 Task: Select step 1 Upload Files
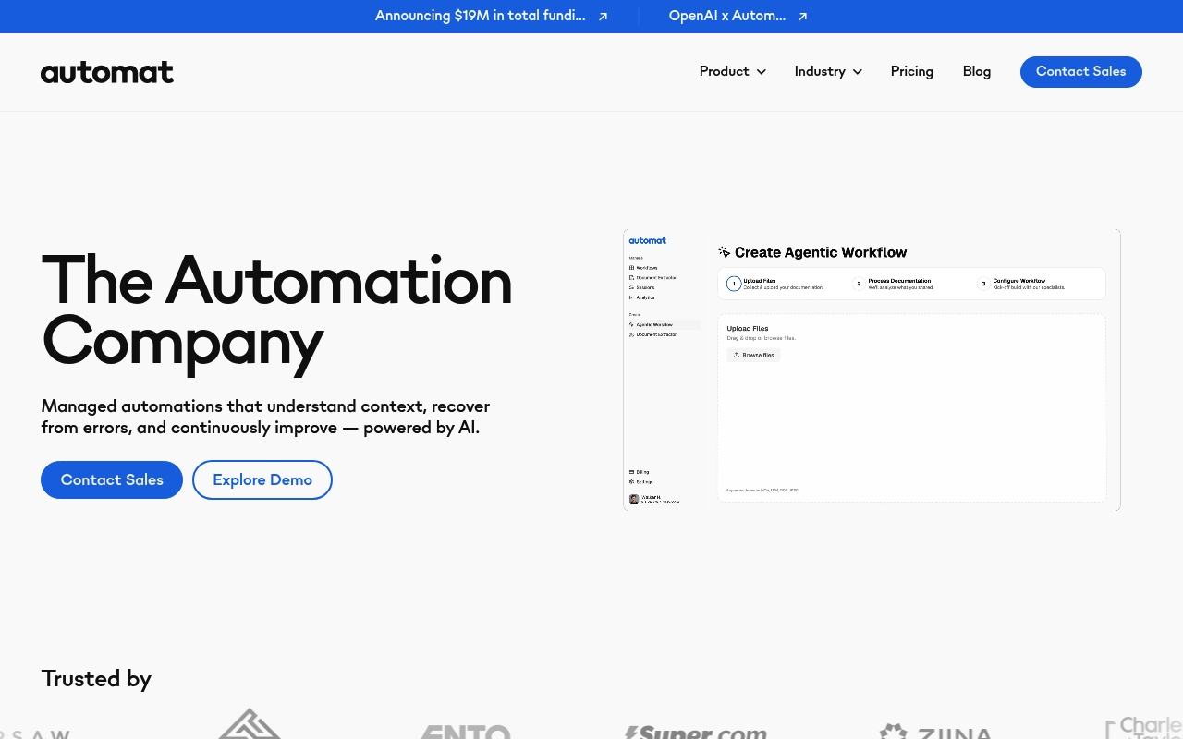point(776,284)
